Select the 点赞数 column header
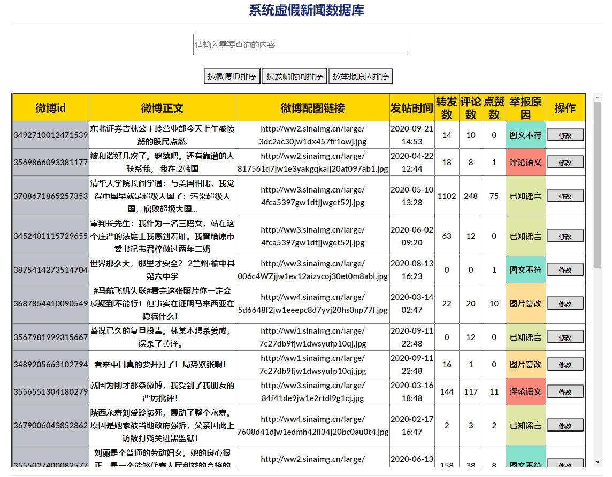Viewport: 612px width, 477px height. [494, 108]
